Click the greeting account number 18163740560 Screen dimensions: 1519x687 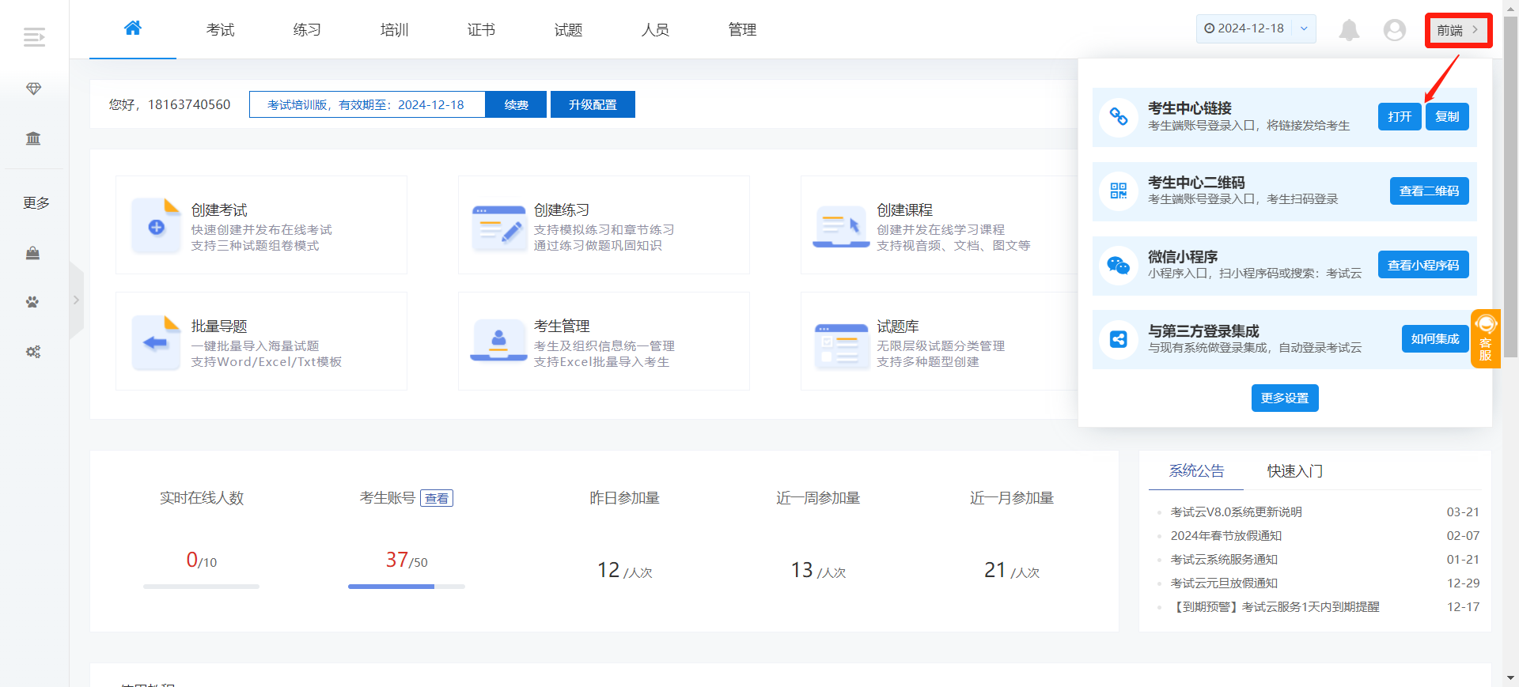(x=189, y=104)
